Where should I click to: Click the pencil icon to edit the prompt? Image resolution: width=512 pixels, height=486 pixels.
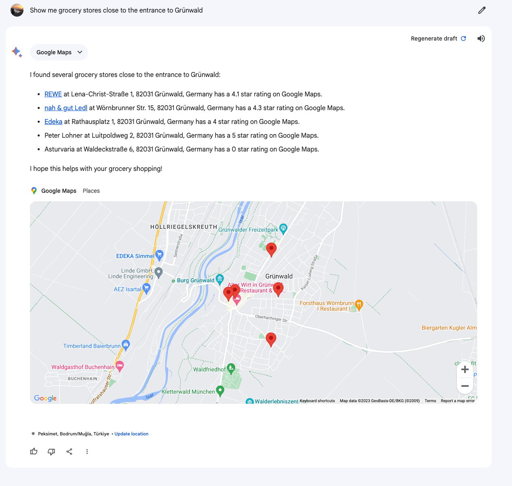pos(481,10)
